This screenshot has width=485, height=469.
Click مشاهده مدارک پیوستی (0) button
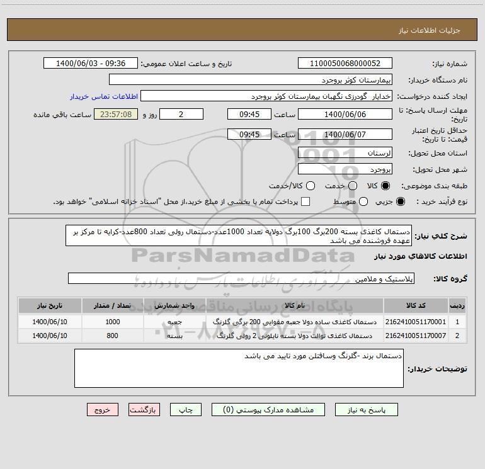(x=268, y=410)
